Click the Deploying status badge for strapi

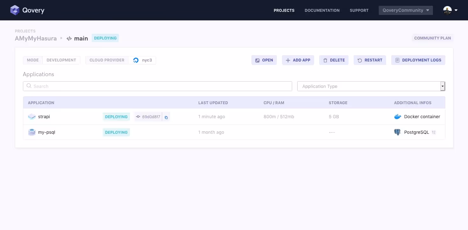pyautogui.click(x=116, y=117)
